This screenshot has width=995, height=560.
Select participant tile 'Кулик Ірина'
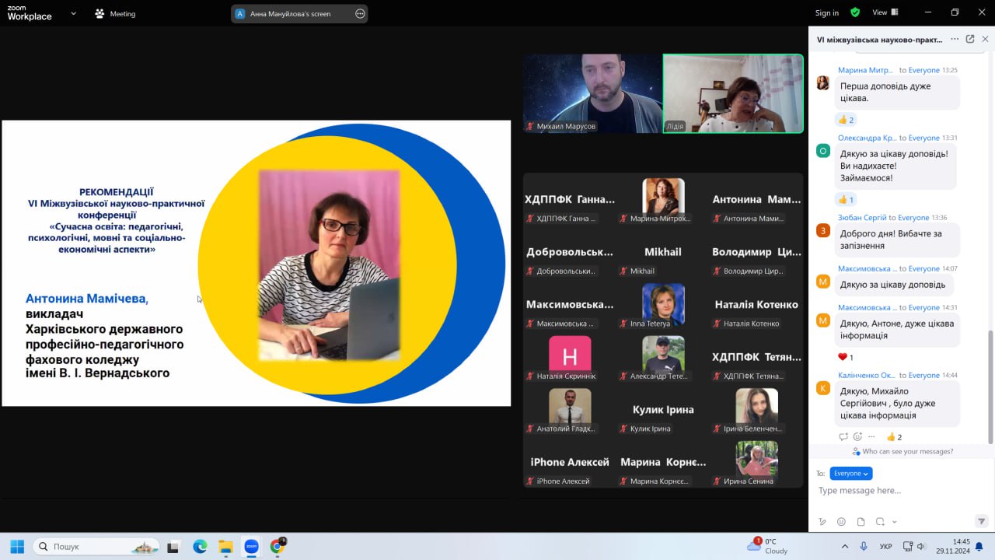662,411
